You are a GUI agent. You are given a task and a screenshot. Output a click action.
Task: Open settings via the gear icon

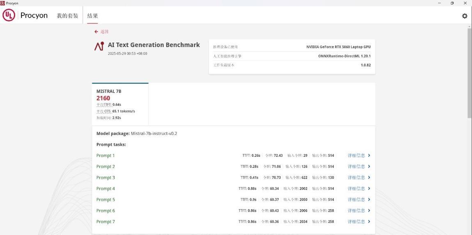click(465, 16)
